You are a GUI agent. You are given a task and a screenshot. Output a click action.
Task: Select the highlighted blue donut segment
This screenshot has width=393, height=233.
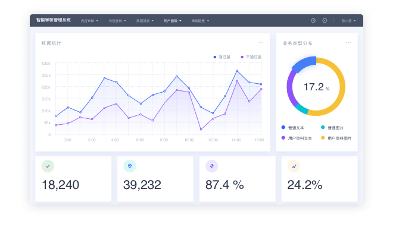304,64
